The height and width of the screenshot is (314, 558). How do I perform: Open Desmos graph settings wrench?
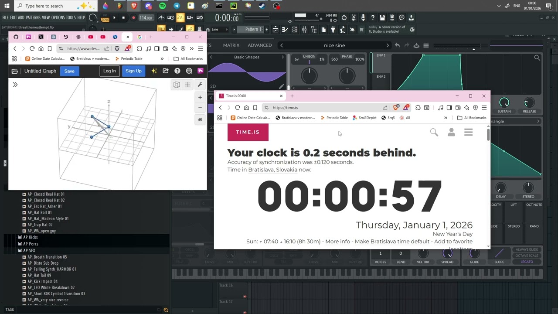(200, 85)
